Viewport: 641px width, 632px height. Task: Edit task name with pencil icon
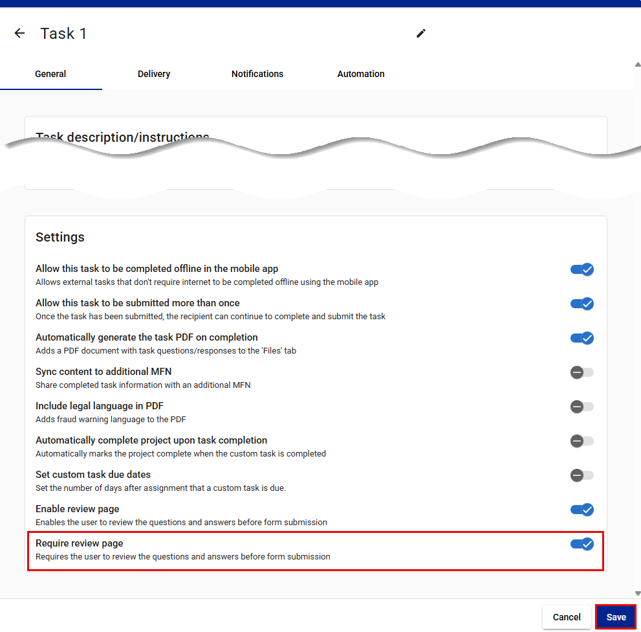click(x=420, y=33)
